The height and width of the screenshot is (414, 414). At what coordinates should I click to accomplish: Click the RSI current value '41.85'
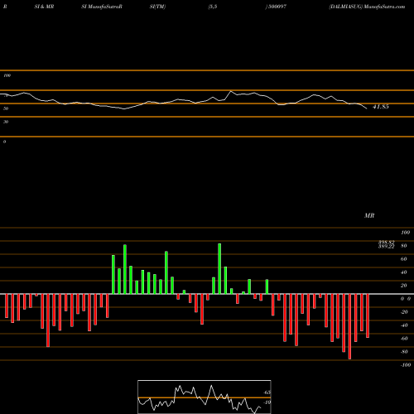point(381,107)
